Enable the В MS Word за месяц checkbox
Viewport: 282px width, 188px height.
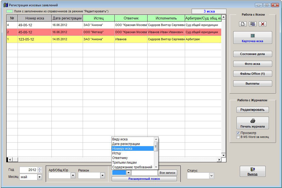238,137
